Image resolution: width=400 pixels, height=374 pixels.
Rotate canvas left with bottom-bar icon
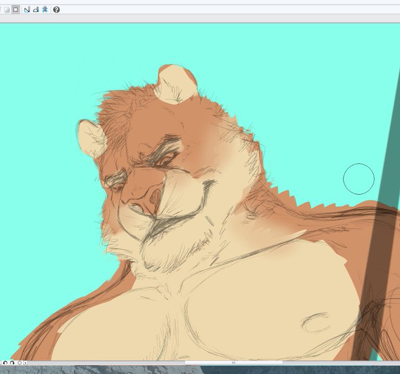pos(5,362)
